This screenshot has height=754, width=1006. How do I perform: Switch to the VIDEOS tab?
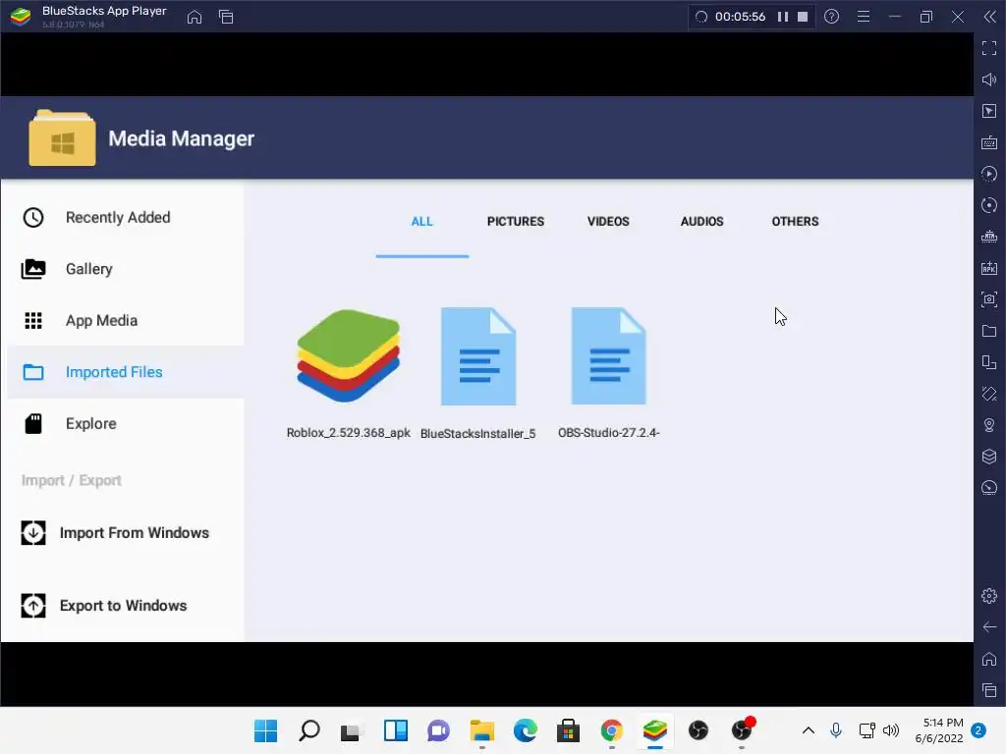click(x=608, y=221)
